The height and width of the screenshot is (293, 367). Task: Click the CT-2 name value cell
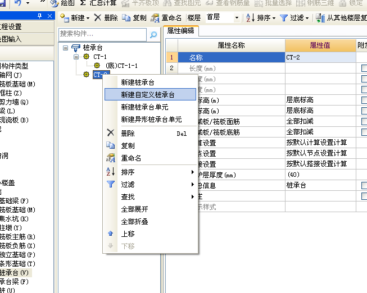(320, 57)
